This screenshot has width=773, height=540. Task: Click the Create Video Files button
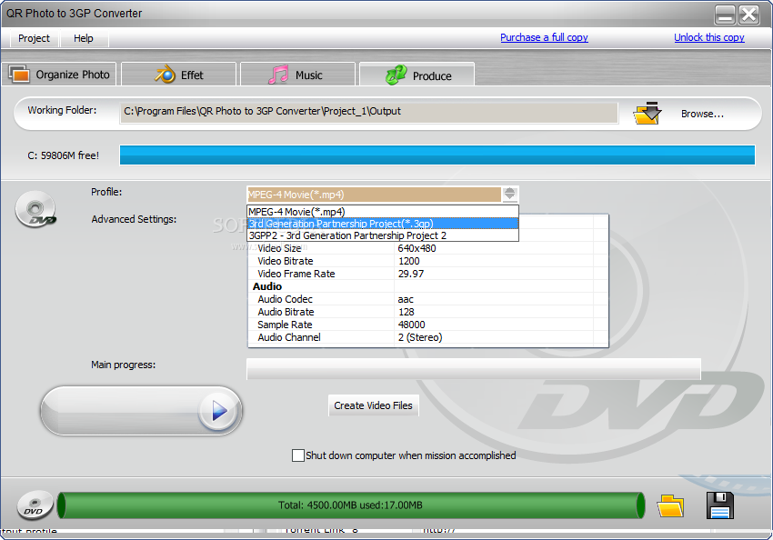tap(373, 405)
